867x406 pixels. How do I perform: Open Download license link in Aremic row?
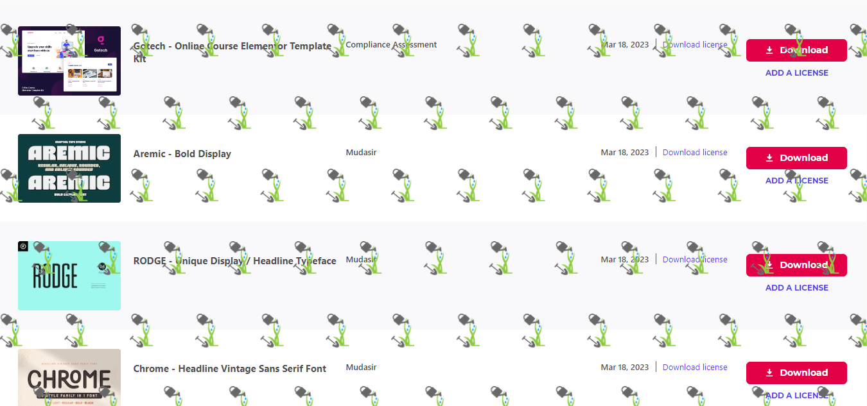pyautogui.click(x=695, y=153)
